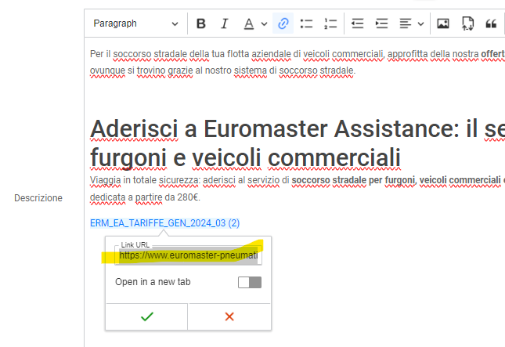Click the text alignment icon
505x347 pixels.
point(406,23)
